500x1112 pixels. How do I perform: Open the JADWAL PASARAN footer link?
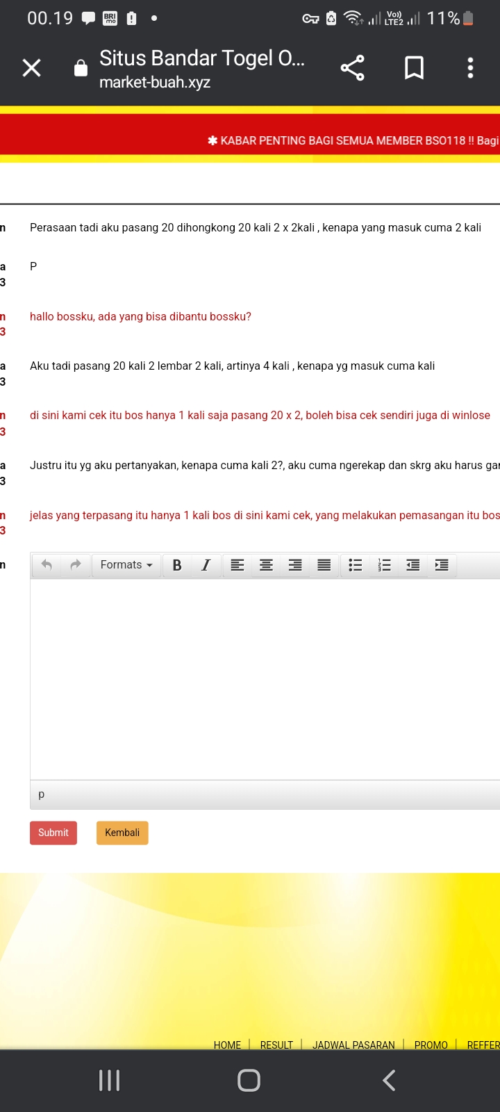[x=353, y=1045]
